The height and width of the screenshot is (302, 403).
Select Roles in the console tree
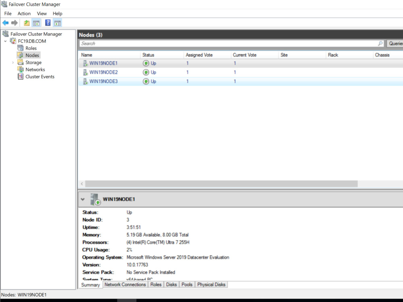(31, 48)
